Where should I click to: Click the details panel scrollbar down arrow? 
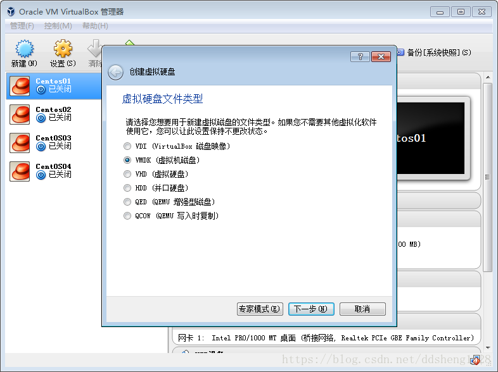coord(488,348)
